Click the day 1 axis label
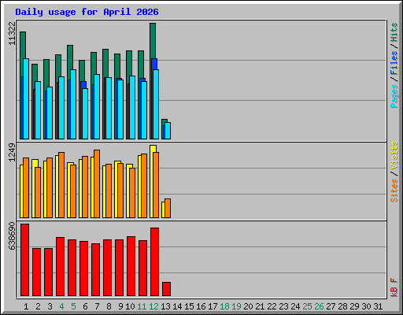Viewport: 403px width, 315px height. [x=26, y=306]
